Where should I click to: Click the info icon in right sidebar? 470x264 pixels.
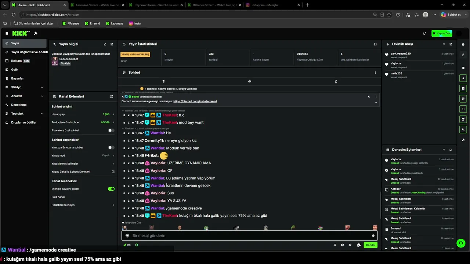tap(463, 44)
